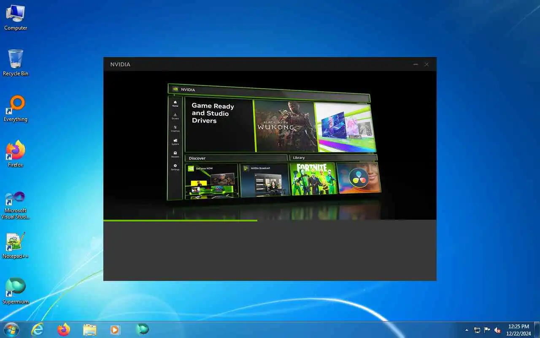Click the Game Ready and Studio Drivers text
The height and width of the screenshot is (338, 540).
(213, 113)
